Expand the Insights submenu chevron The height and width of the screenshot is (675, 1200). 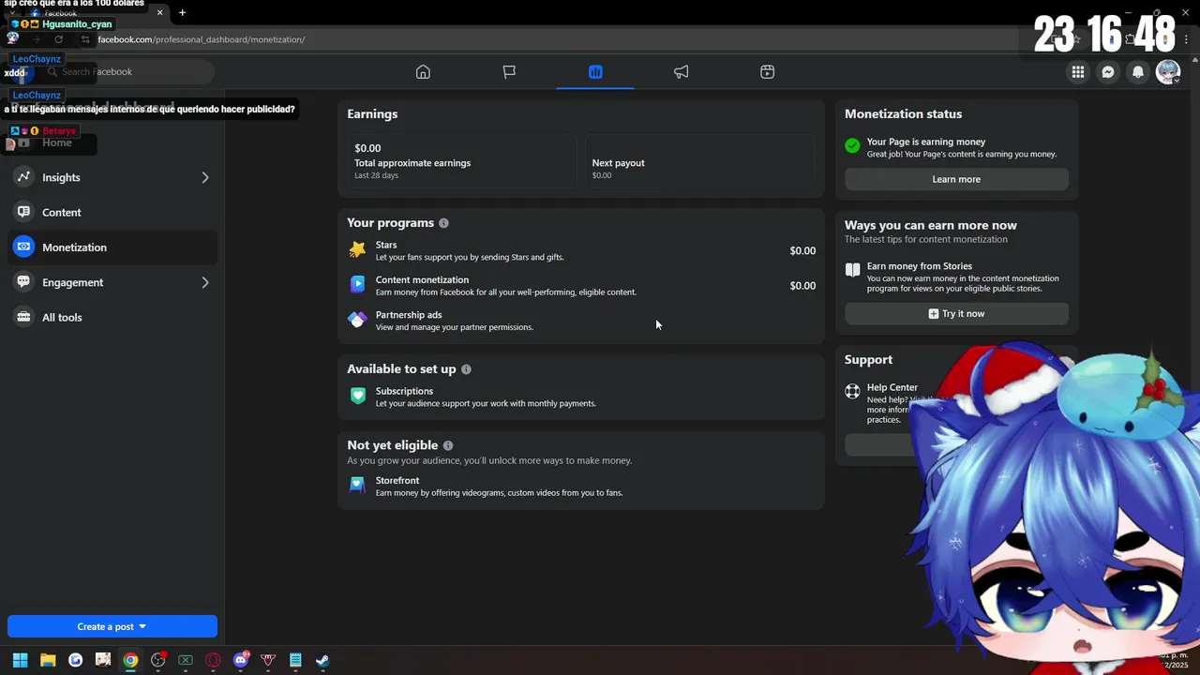(205, 177)
